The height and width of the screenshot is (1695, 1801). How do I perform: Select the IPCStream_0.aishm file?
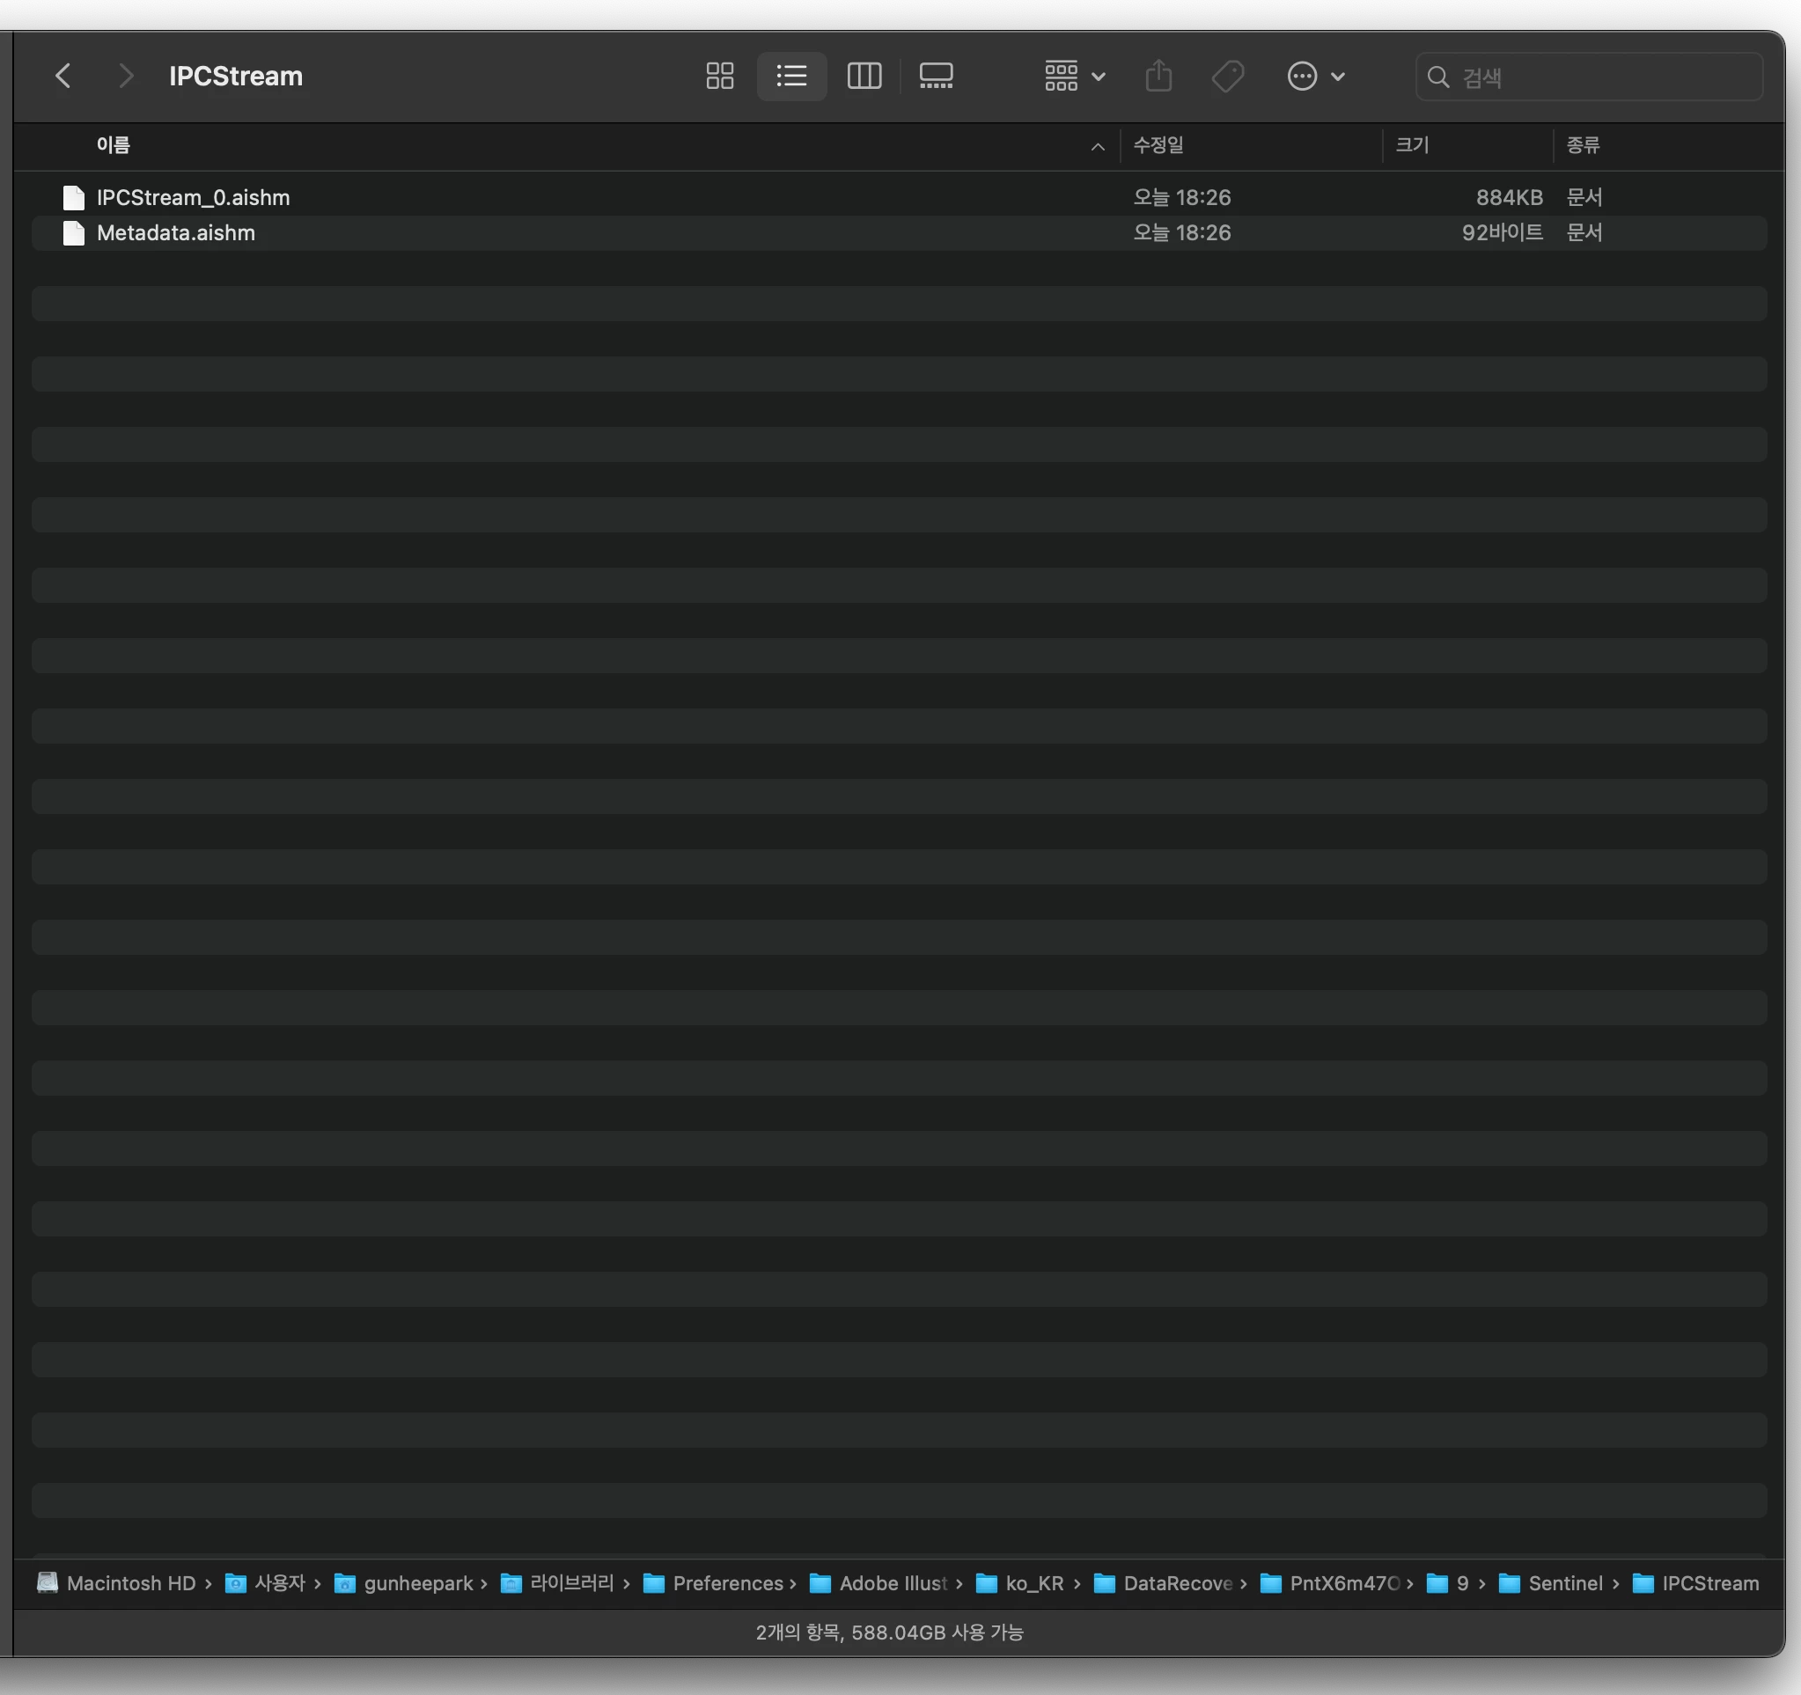[x=193, y=197]
